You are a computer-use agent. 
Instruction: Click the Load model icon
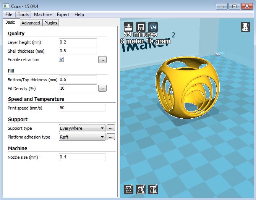[x=128, y=27]
